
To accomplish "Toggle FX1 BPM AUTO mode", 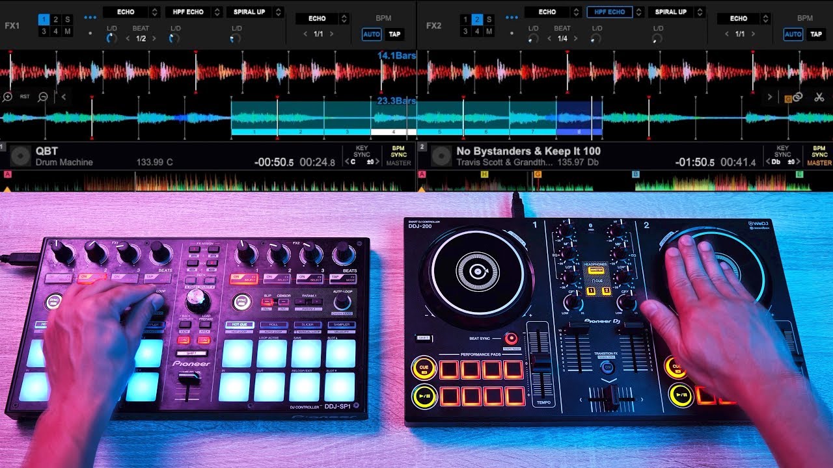I will (x=372, y=34).
